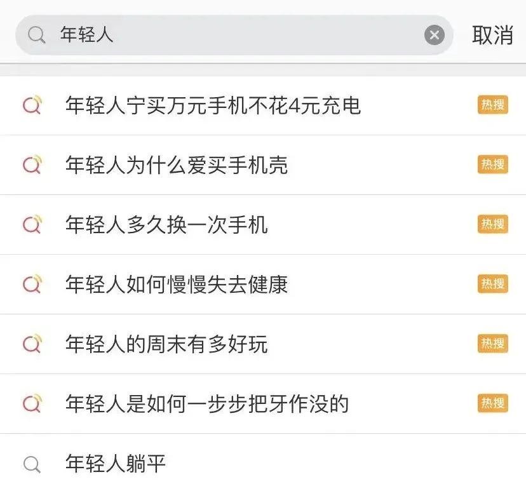Tap the trending icon next to 年轻人如何慢慢失去健康

pyautogui.click(x=33, y=284)
